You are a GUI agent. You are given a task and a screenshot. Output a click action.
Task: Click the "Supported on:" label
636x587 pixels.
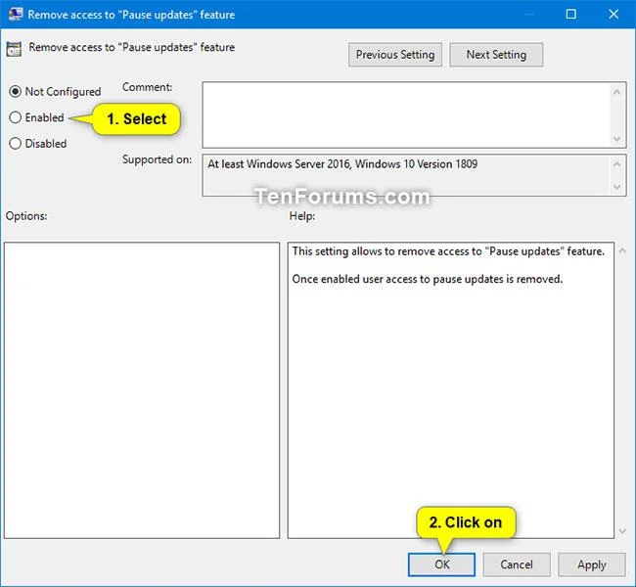(x=157, y=159)
